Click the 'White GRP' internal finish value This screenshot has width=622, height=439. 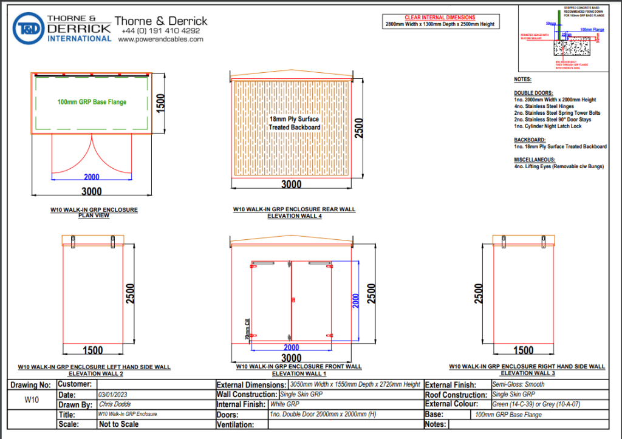coord(284,404)
